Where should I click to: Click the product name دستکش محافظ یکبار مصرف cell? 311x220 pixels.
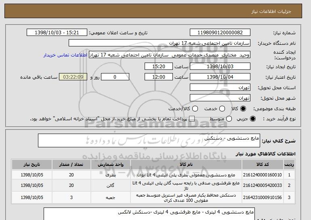pos(186,198)
